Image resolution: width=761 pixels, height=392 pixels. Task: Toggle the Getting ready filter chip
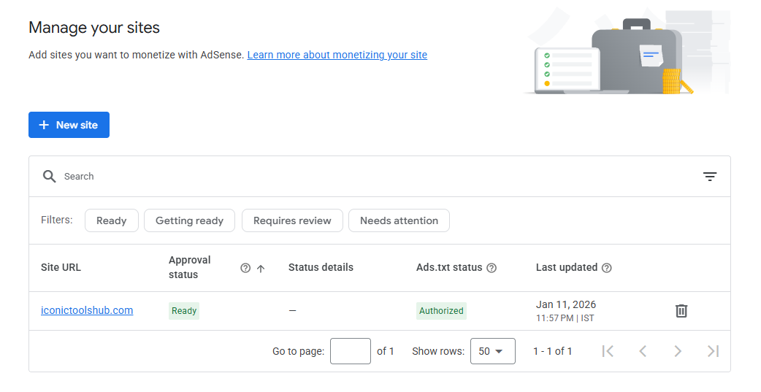(189, 220)
